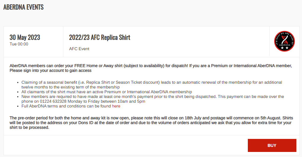Click the '18th July' closing date text
The height and width of the screenshot is (157, 302).
pos(193,118)
